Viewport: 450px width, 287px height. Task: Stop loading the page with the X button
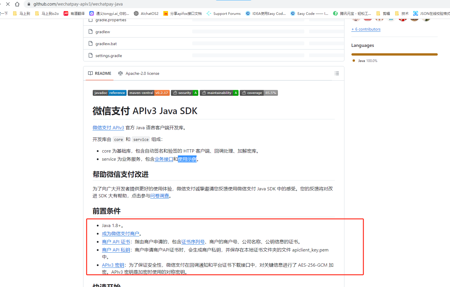(8, 4)
